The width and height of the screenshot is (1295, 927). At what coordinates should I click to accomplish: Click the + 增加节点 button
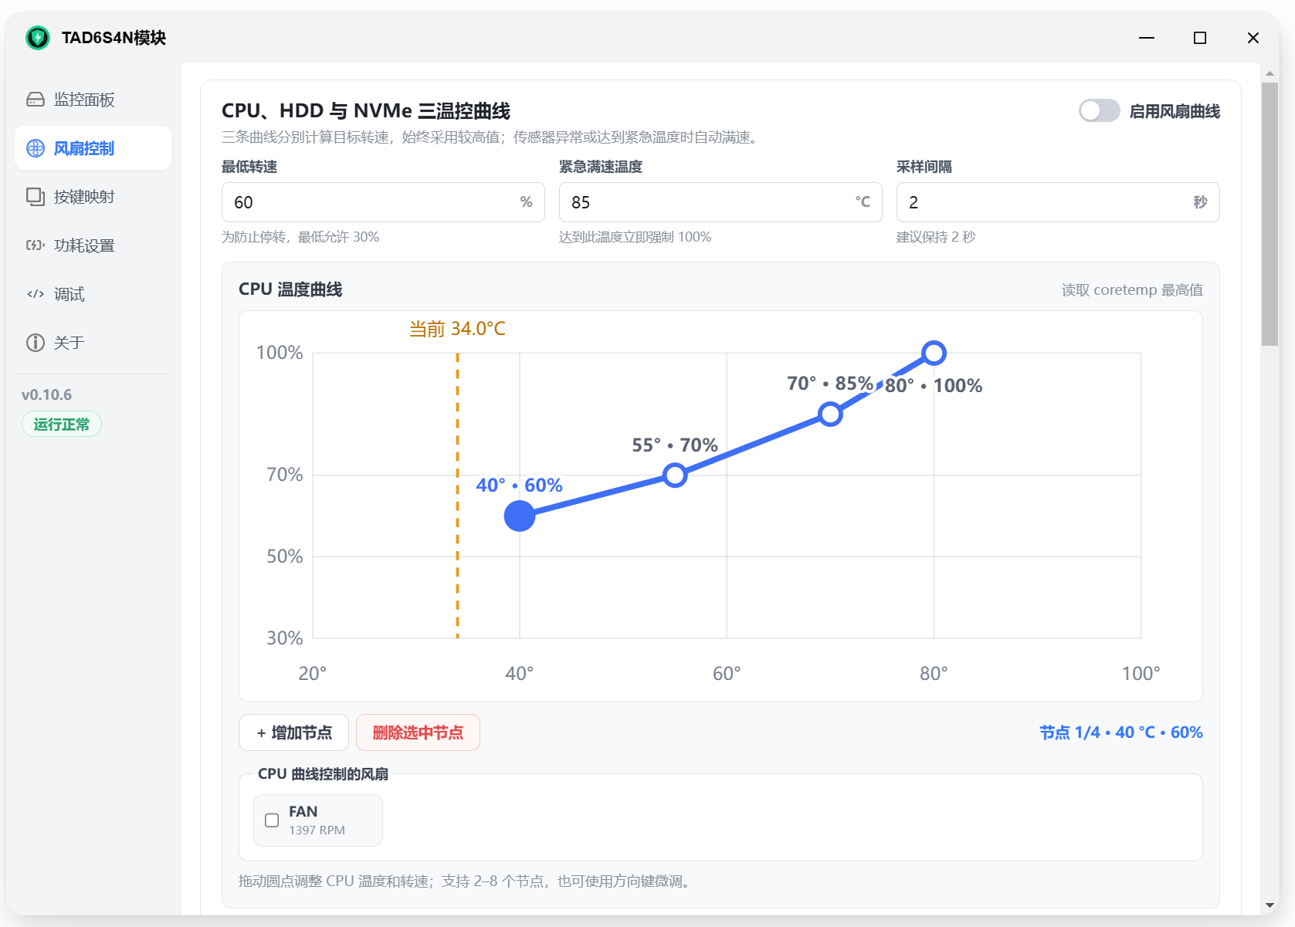[294, 732]
